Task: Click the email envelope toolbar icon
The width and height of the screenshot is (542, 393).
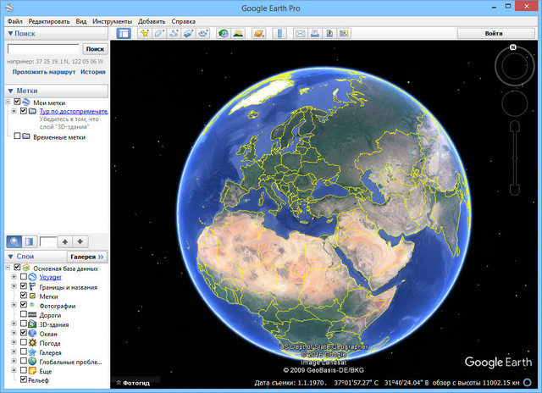Action: point(300,34)
